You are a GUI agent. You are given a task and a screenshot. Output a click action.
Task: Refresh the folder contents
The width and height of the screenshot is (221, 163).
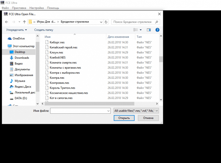106,22
